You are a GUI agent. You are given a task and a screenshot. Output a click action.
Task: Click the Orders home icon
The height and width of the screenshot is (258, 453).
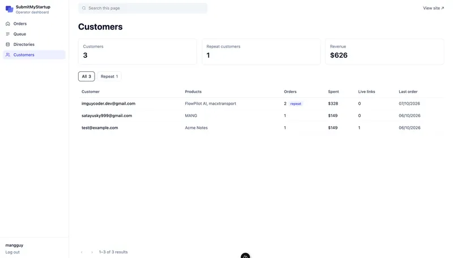(x=8, y=24)
